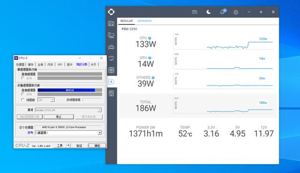300x173 pixels.
Task: Open the NZXT CAM screenshot camera icon
Action: point(195,12)
